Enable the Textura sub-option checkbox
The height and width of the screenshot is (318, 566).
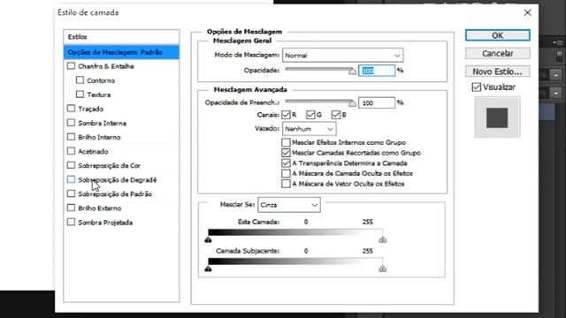pyautogui.click(x=80, y=95)
